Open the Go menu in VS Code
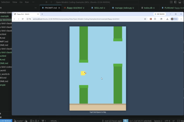This screenshot has width=184, height=122. (x=21, y=2)
